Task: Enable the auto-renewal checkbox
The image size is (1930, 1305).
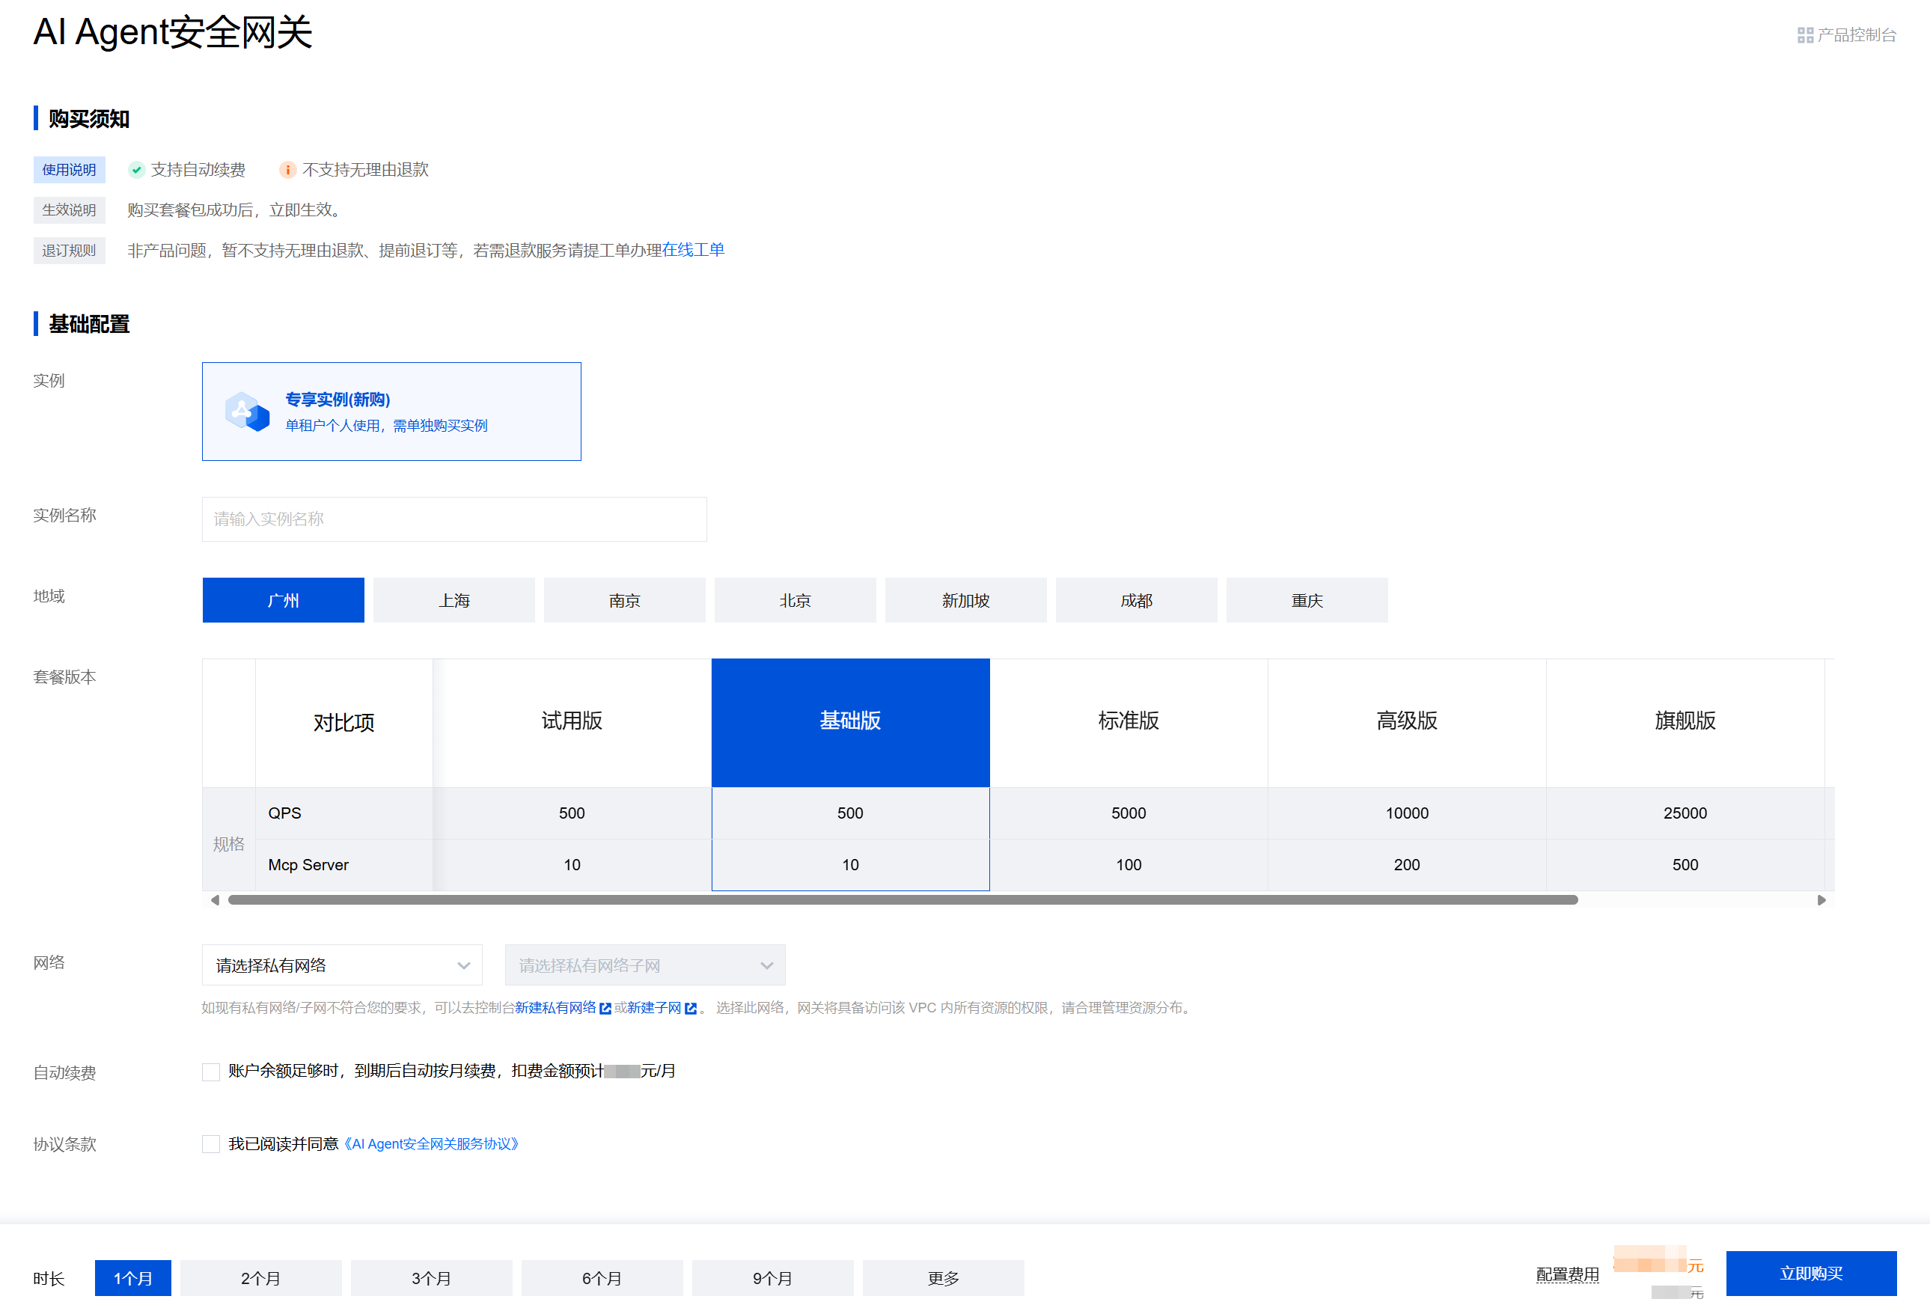Action: (x=211, y=1072)
